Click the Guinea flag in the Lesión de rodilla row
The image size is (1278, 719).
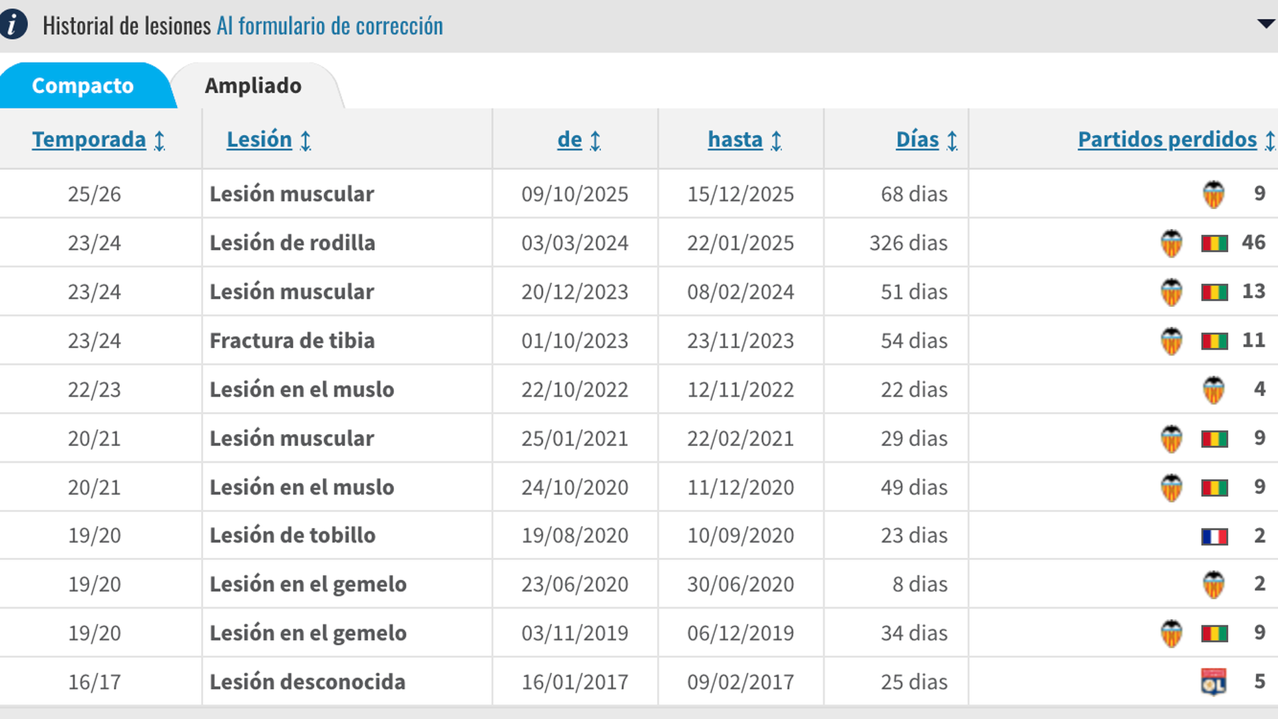click(x=1215, y=242)
